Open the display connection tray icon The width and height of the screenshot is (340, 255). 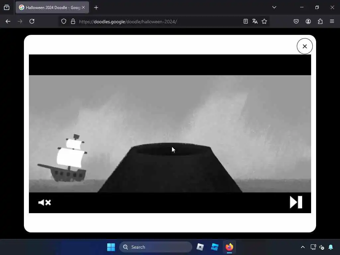(x=313, y=247)
